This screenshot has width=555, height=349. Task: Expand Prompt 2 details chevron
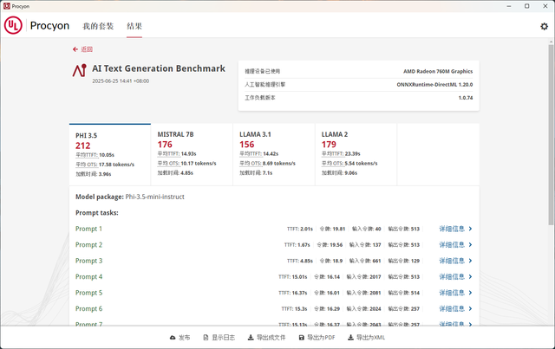point(471,245)
